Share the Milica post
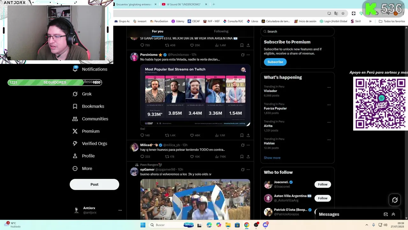The height and width of the screenshot is (230, 408). coord(248,157)
